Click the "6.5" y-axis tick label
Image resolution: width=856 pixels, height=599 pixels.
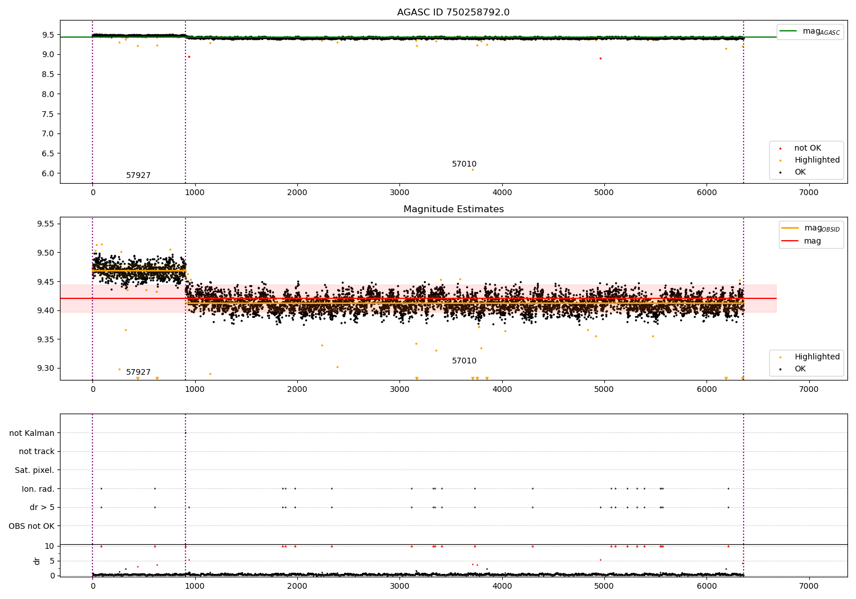(48, 153)
